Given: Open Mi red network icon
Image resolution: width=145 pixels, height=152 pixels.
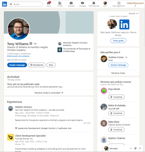Looking at the screenshot, I should coord(60,4).
